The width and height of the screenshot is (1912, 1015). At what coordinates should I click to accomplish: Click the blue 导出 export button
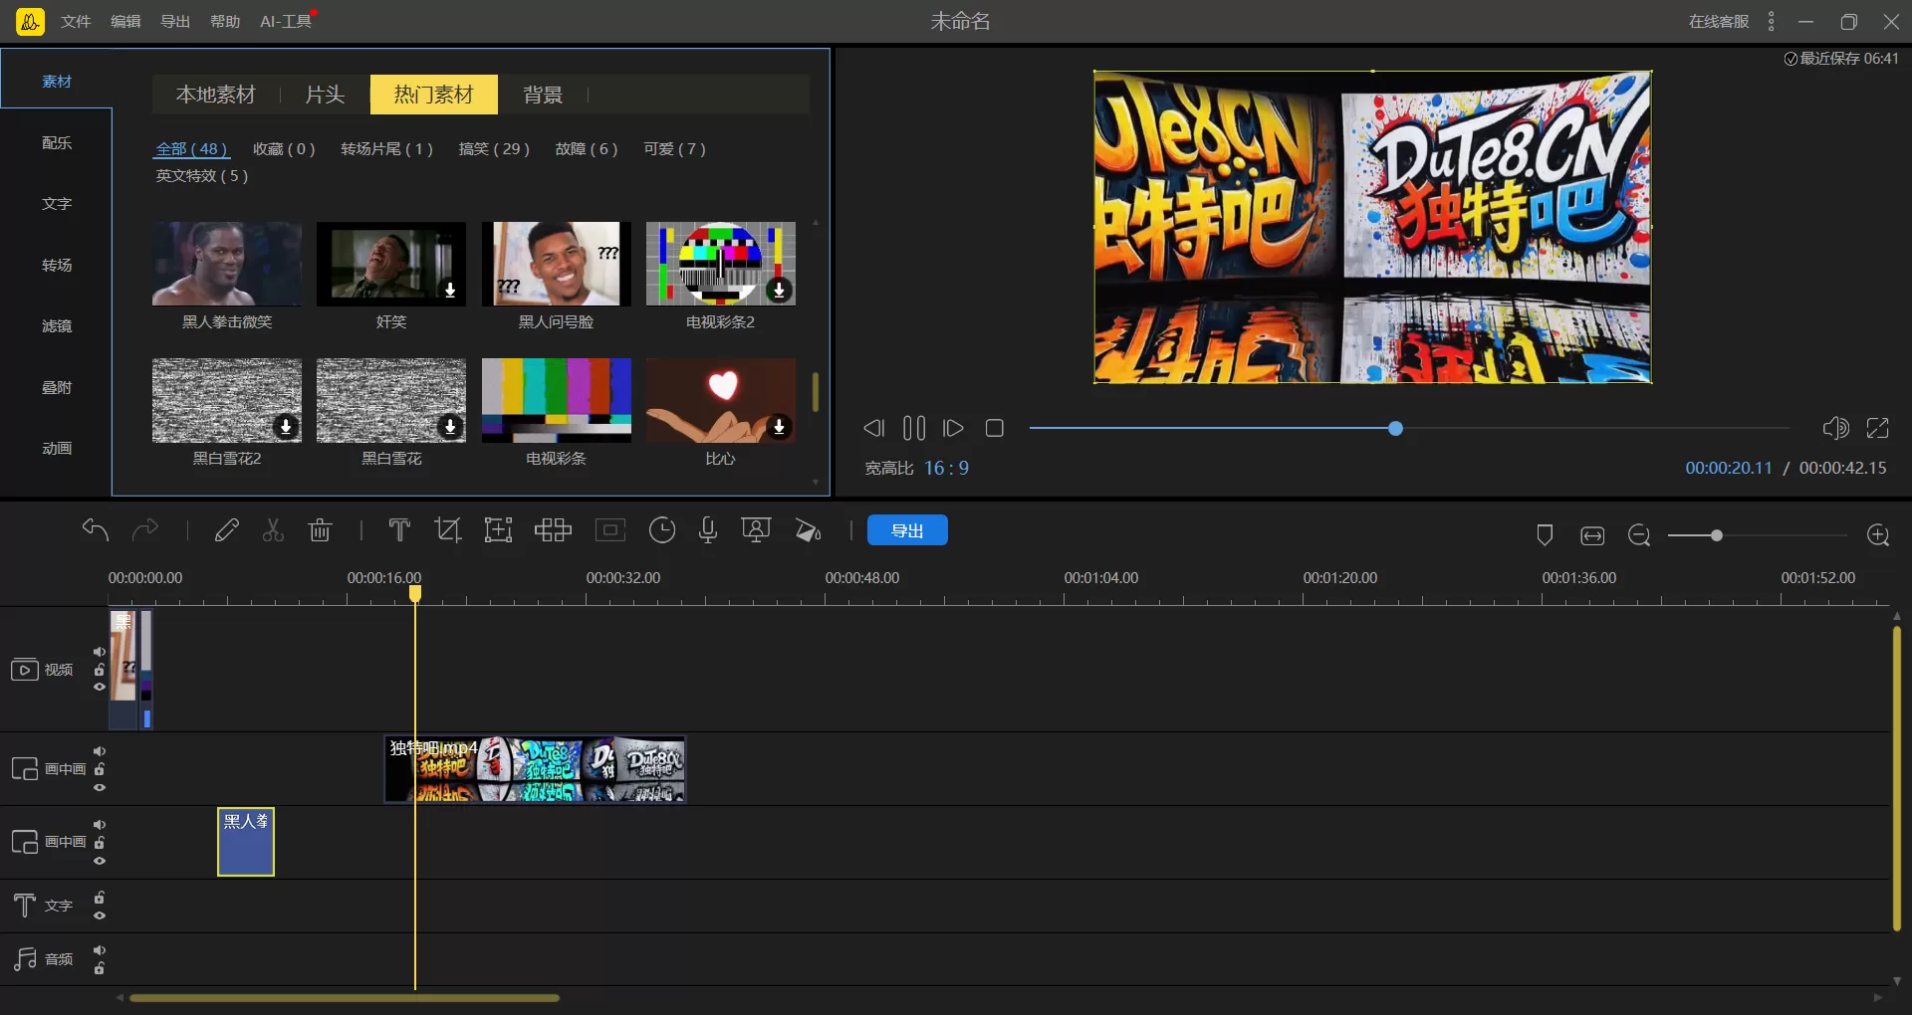906,530
